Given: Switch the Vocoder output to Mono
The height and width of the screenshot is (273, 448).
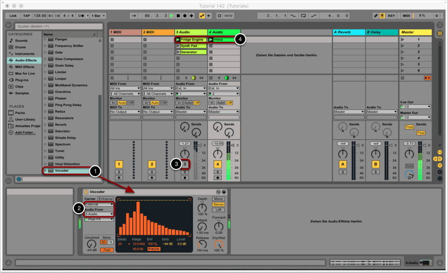Looking at the screenshot, I should tap(219, 199).
